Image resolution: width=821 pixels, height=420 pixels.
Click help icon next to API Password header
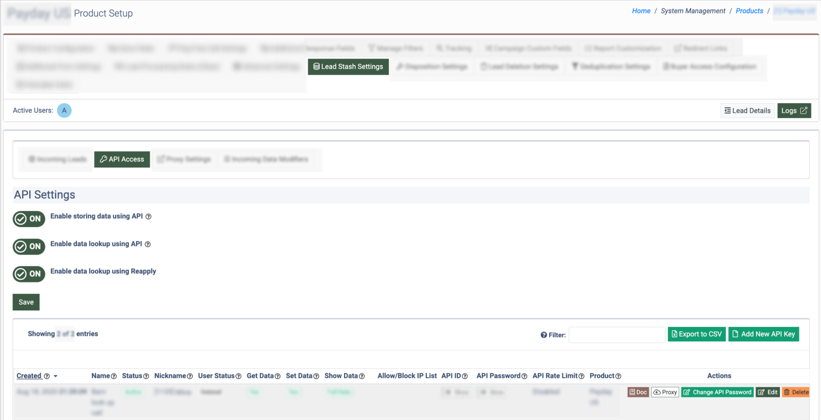(525, 377)
